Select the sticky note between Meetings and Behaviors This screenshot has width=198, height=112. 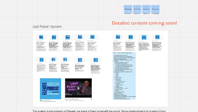coord(137,9)
